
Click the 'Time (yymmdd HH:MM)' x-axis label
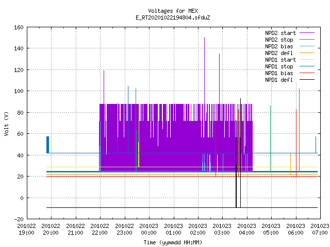[173, 242]
